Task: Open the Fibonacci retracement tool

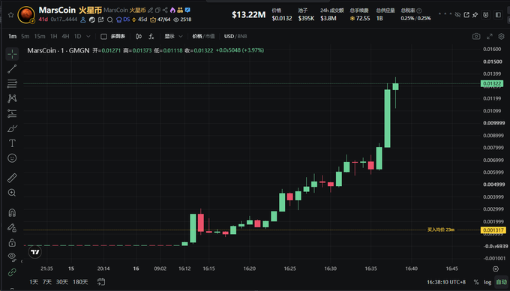Action: [12, 83]
